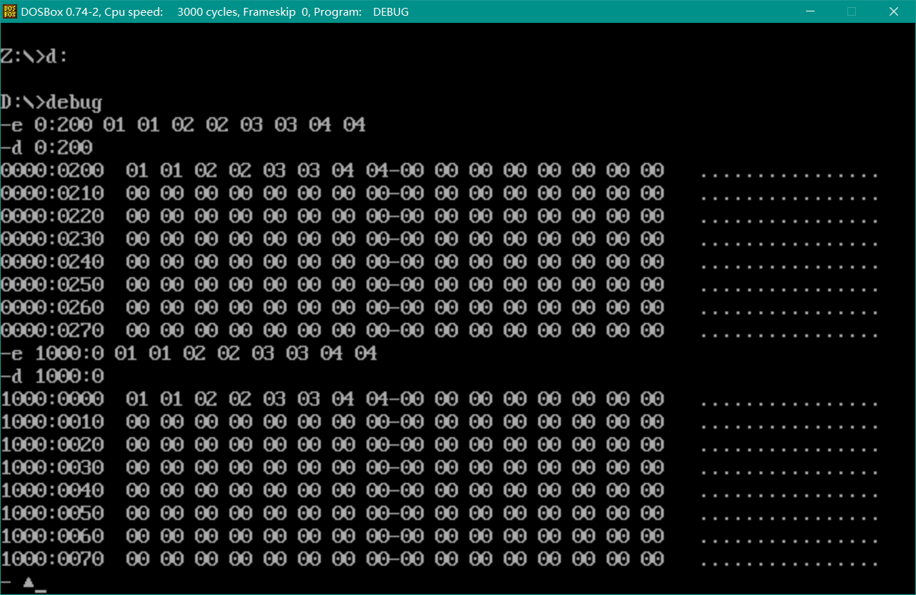This screenshot has width=916, height=595.
Task: Click address 0000:0260
Action: (52, 308)
